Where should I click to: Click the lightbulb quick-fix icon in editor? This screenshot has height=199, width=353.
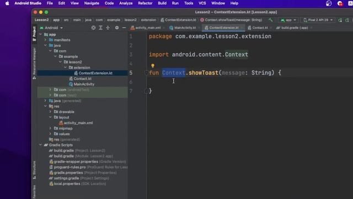pos(153,66)
